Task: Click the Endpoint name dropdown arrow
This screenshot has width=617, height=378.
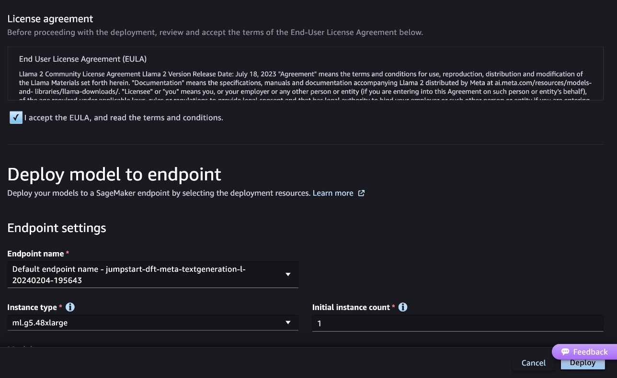Action: (288, 275)
